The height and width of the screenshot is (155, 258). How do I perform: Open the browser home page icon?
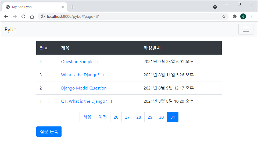click(32, 16)
